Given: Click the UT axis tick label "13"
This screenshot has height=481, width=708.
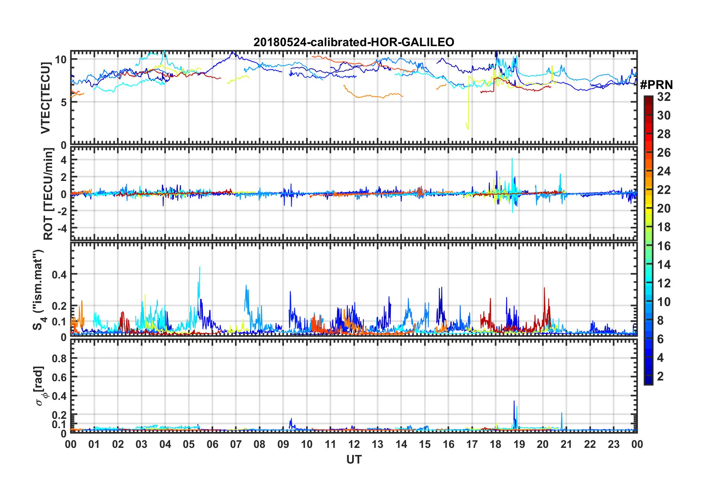Looking at the screenshot, I should point(377,445).
